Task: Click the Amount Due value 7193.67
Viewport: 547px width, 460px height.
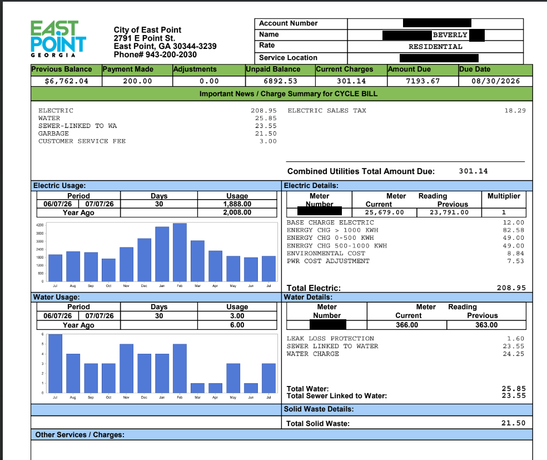Action: coord(422,81)
